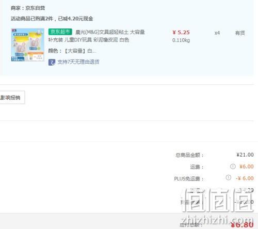The width and height of the screenshot is (258, 229).
Task: Open the 晨光(M&G)文具超轻粘土 product title
Action: (110, 32)
